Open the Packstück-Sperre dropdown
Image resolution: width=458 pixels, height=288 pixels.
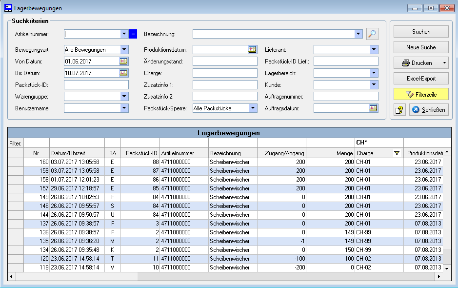[253, 108]
